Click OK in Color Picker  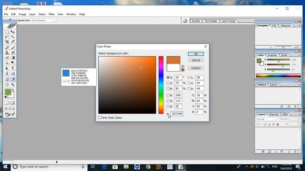click(x=196, y=54)
